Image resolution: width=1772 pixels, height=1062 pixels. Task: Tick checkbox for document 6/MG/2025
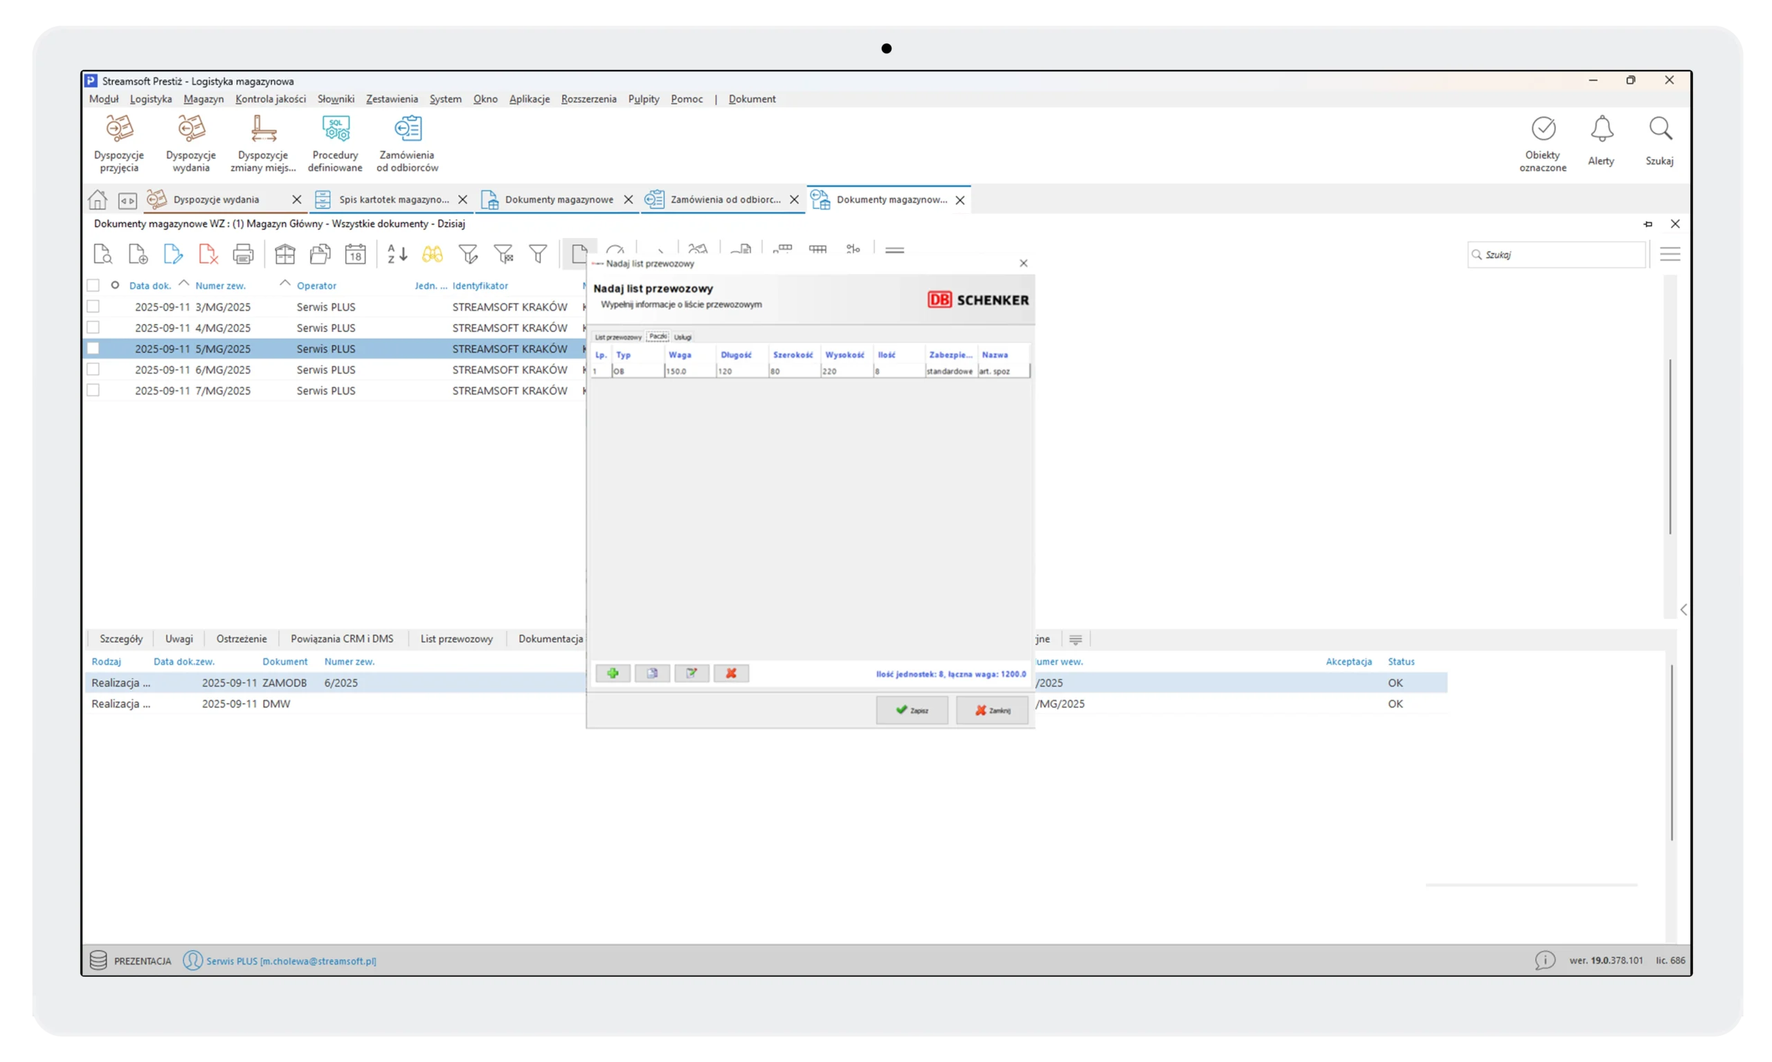pyautogui.click(x=93, y=369)
